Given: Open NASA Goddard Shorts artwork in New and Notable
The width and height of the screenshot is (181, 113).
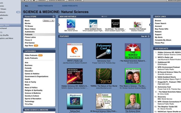Looking at the screenshot, I should pos(93,24).
